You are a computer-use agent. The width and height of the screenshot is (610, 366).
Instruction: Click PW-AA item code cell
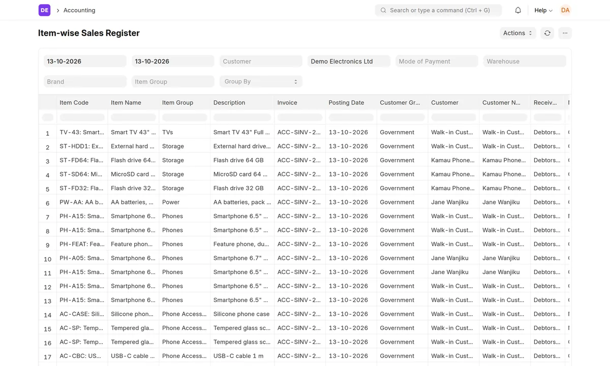coord(82,202)
